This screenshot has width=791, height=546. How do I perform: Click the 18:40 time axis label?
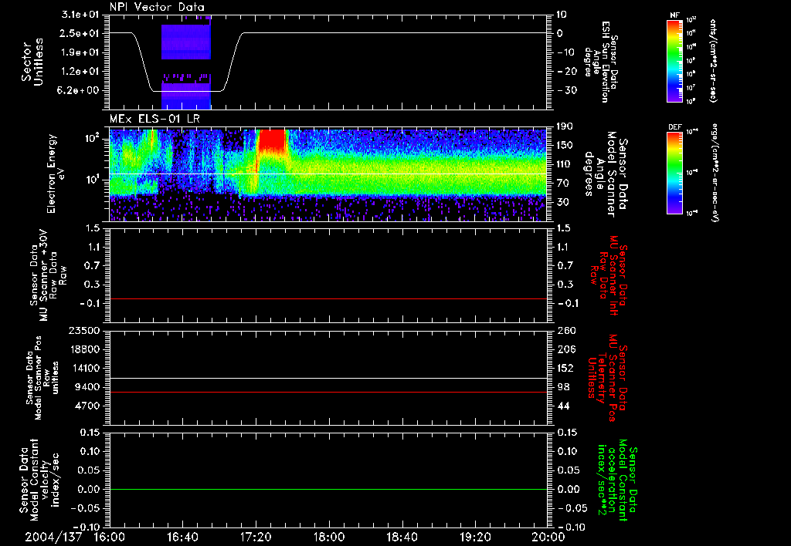pos(402,537)
